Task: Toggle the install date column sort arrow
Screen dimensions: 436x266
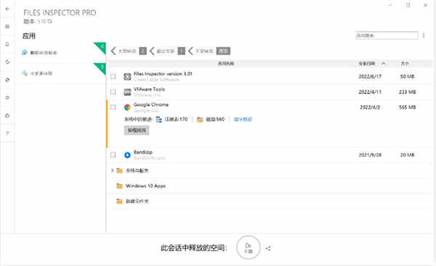Action: coord(384,64)
